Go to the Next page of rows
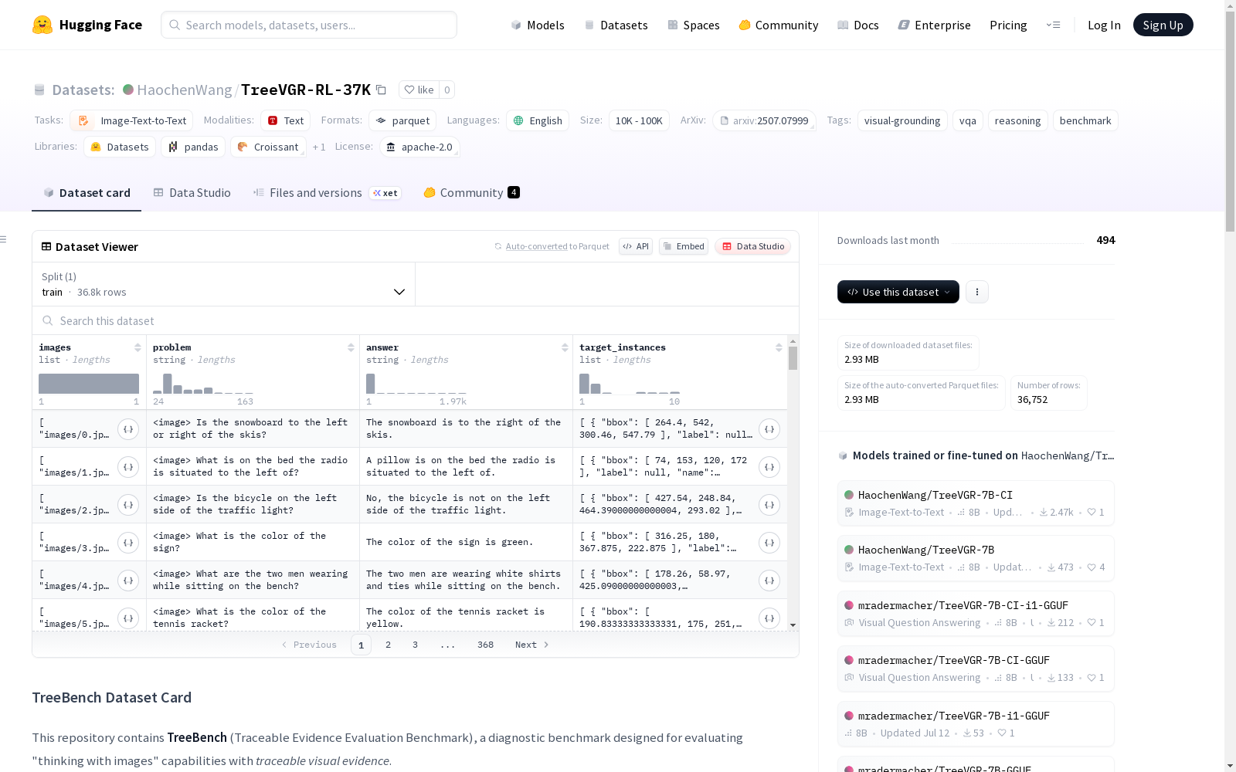The width and height of the screenshot is (1236, 772). click(532, 645)
